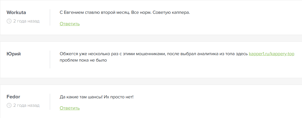Screen dimensions: 302x118
Task: Click the '2 года назад' timestamp under Workuta
Action: point(26,21)
